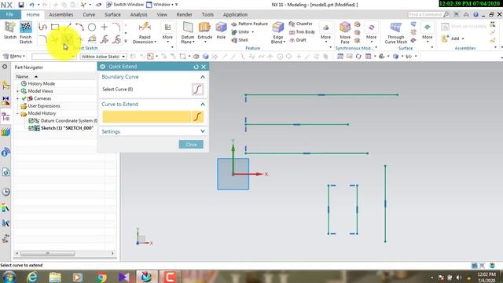Click Curve to Extend selection icon

197,116
